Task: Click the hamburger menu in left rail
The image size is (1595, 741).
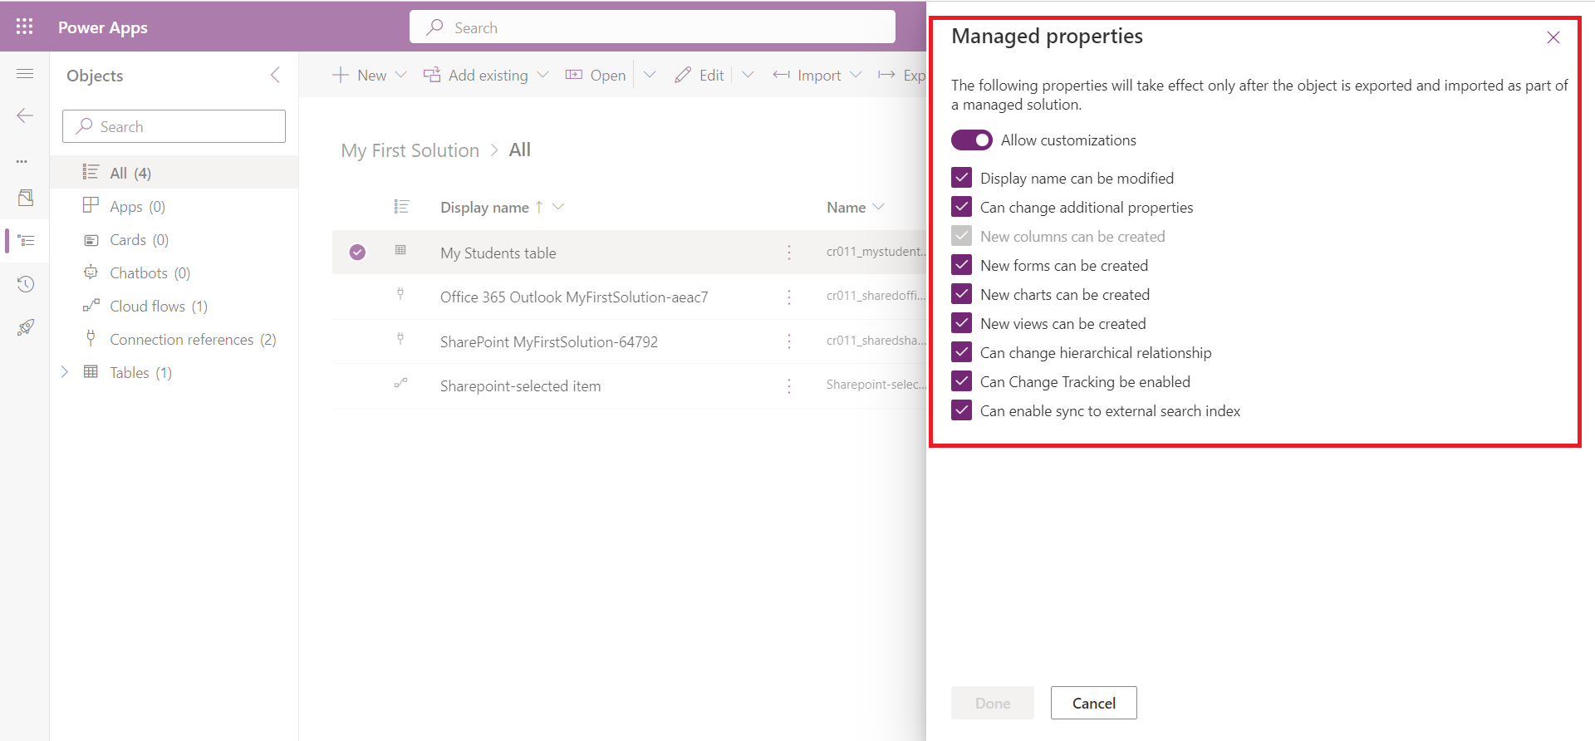Action: [25, 75]
